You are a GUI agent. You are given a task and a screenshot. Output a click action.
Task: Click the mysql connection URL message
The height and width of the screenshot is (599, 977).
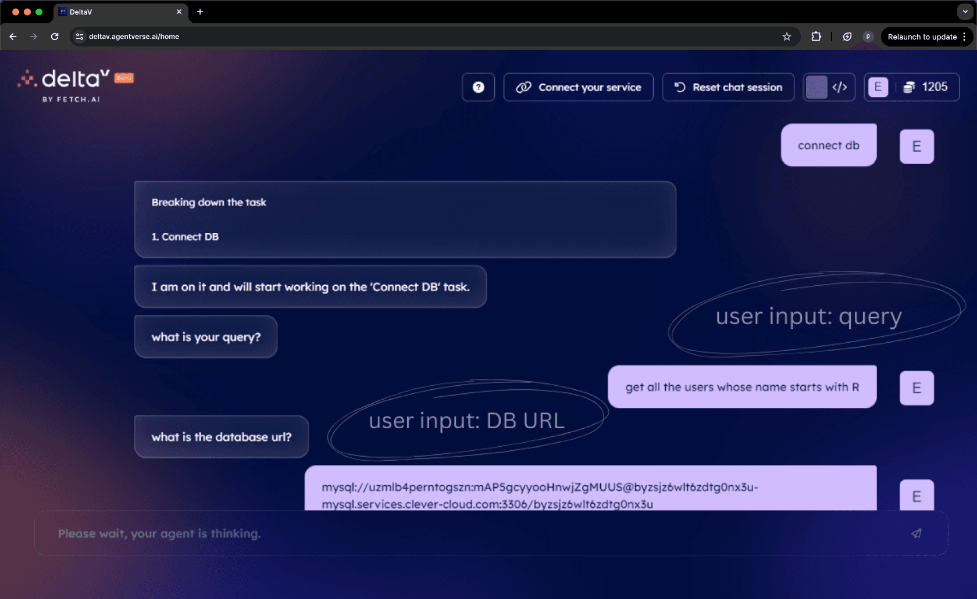coord(590,489)
